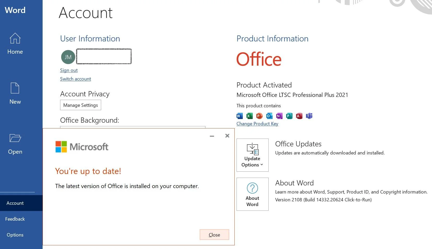Click the Sign out link
The height and width of the screenshot is (249, 432).
click(69, 70)
